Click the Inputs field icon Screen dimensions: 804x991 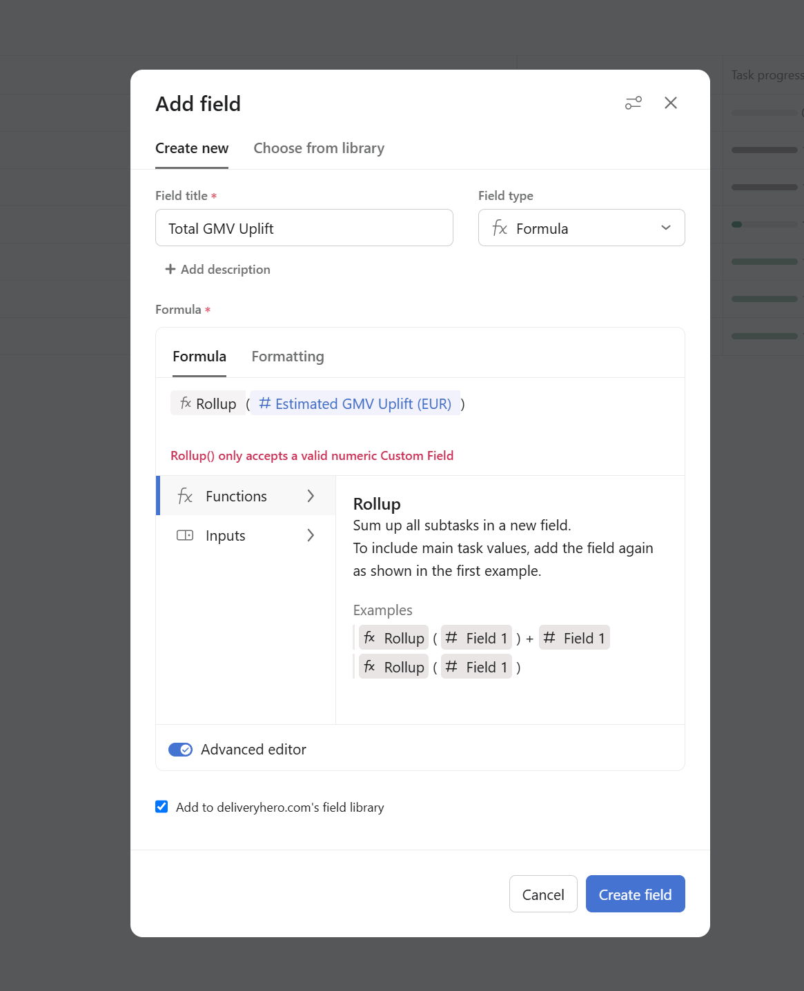coord(185,535)
